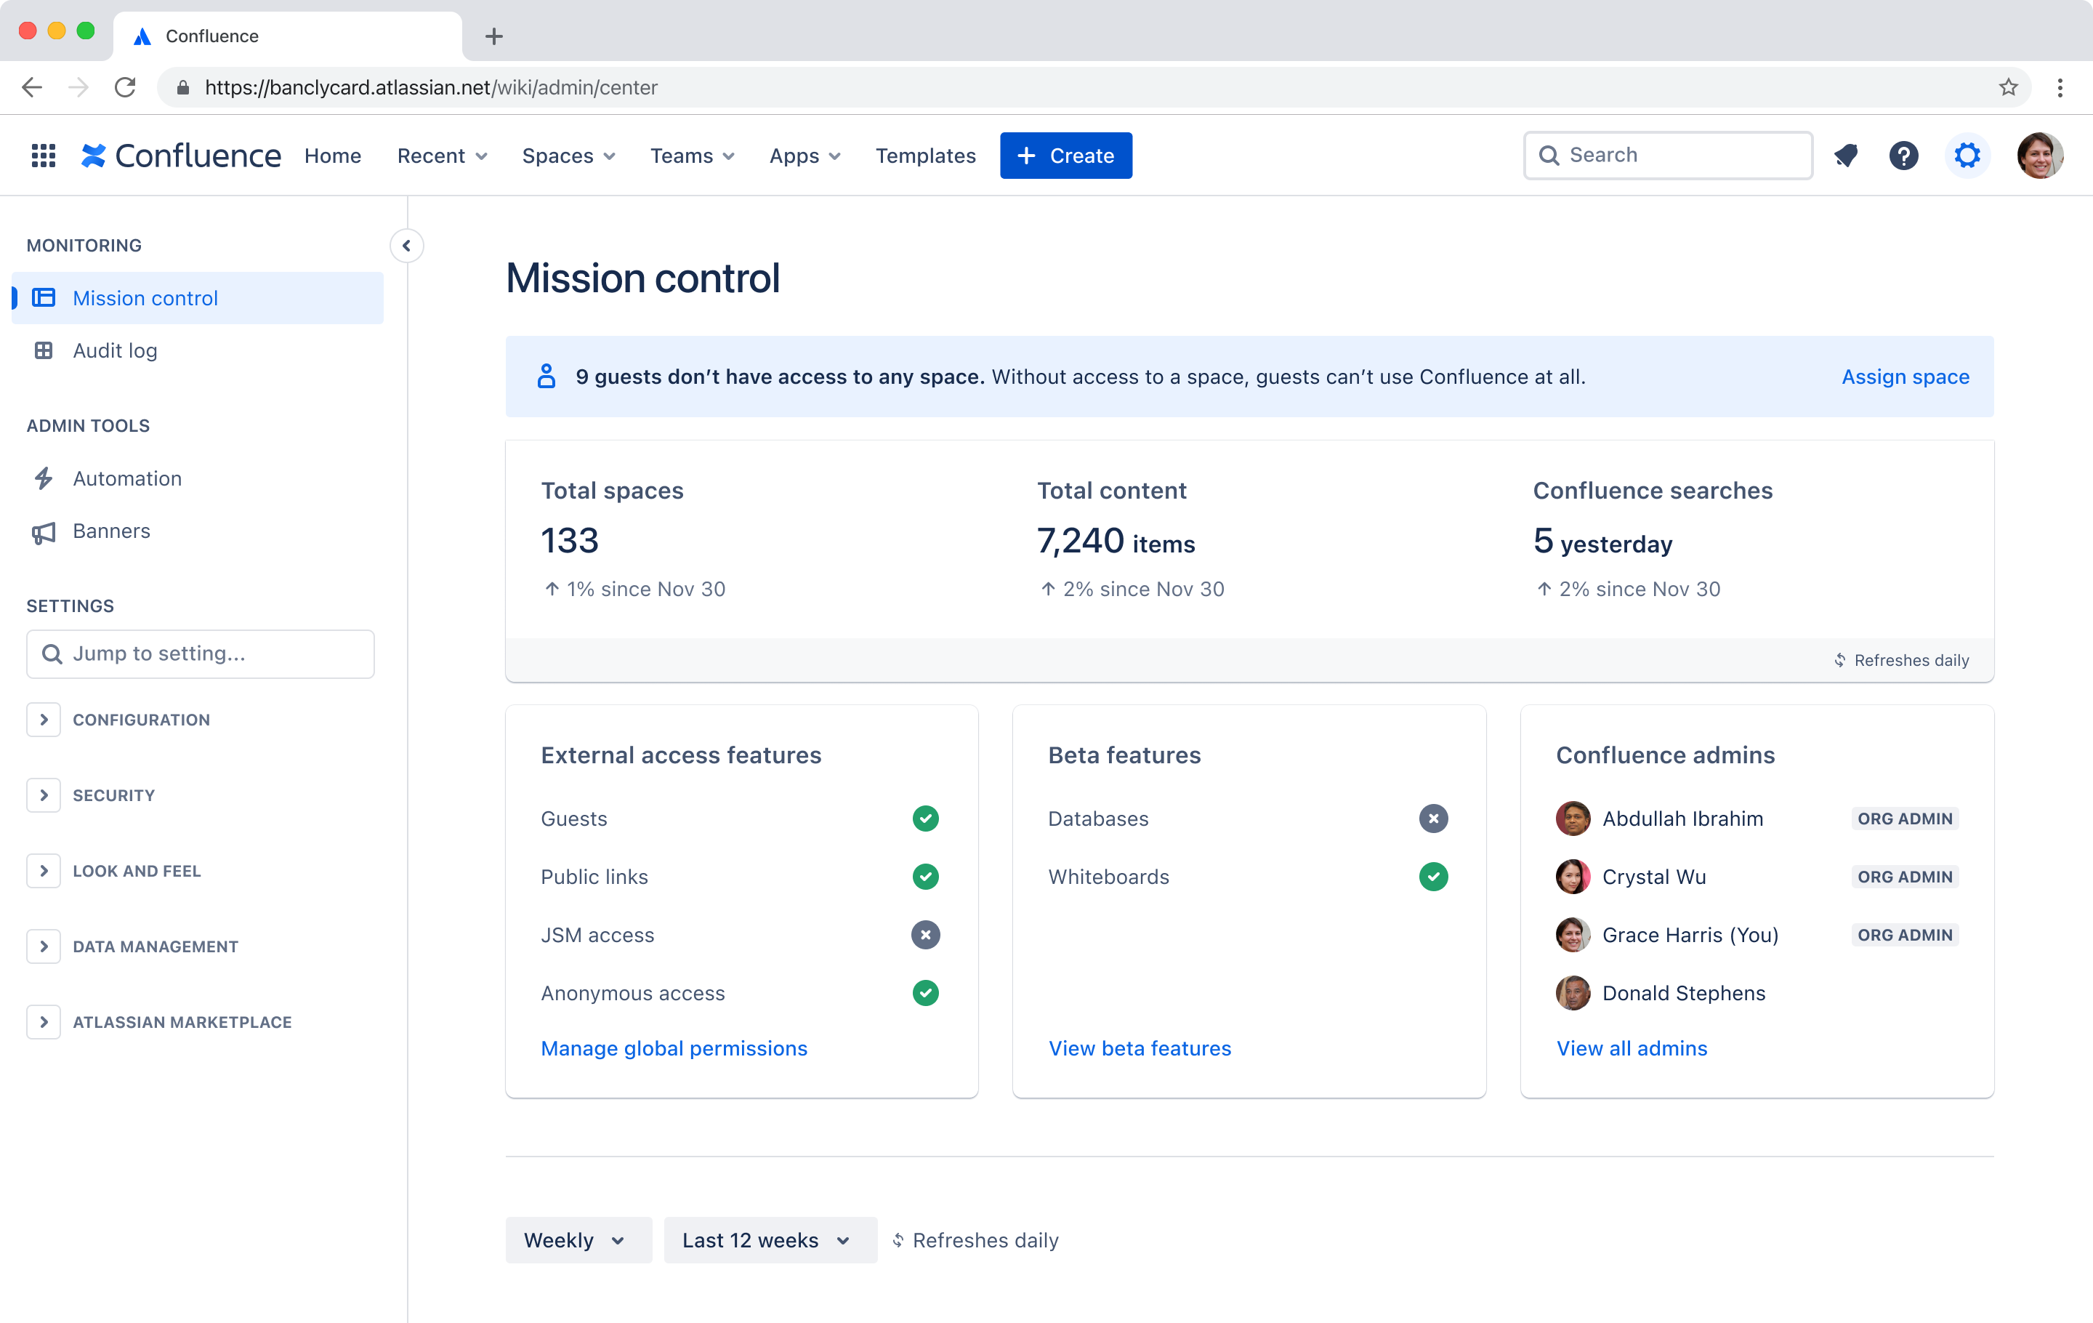The width and height of the screenshot is (2093, 1323).
Task: Bookmark this page with the star icon
Action: click(2008, 87)
